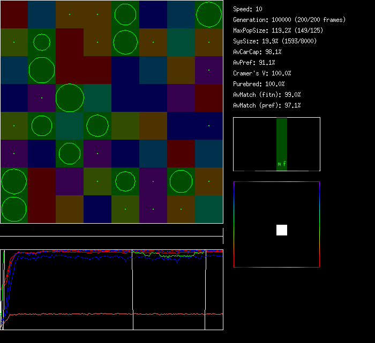This screenshot has width=375, height=343.
Task: Select the smallest circle in the second grid row
Action: (x=42, y=42)
